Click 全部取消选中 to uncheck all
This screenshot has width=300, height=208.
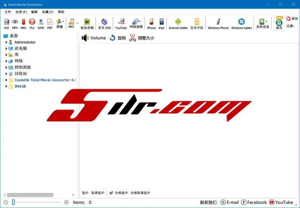(140, 193)
